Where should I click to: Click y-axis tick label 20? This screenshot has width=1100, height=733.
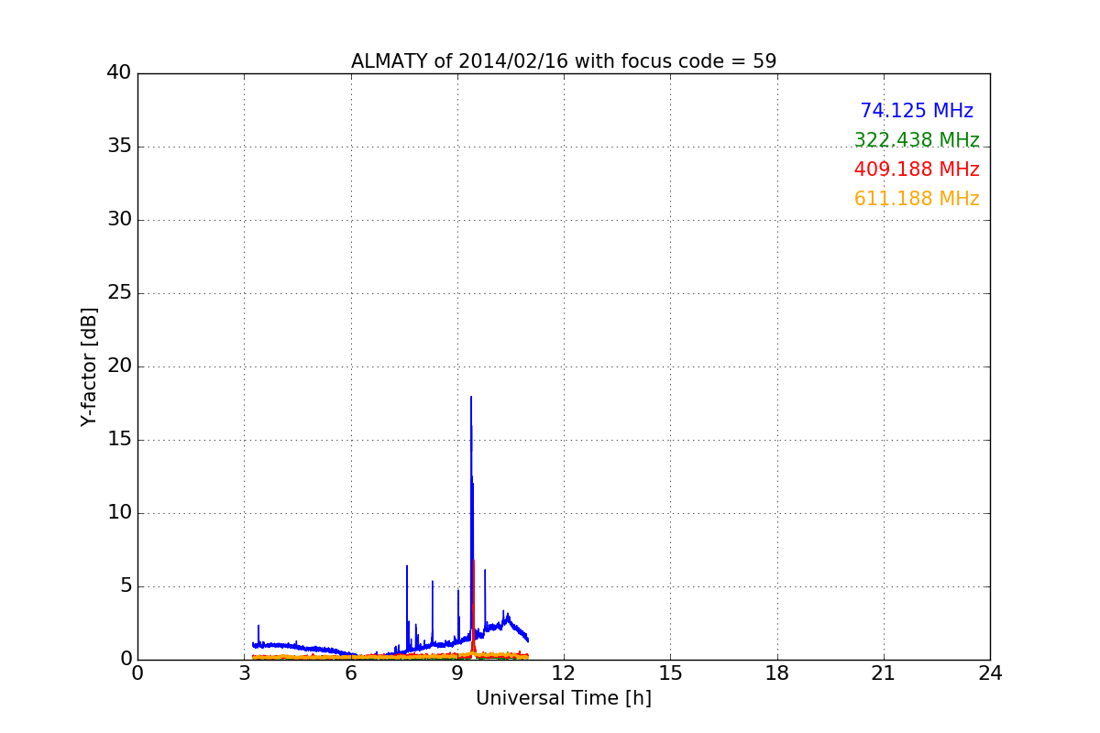click(x=119, y=366)
